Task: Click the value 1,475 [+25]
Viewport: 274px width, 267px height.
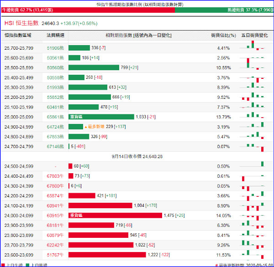Action: [x=174, y=216]
